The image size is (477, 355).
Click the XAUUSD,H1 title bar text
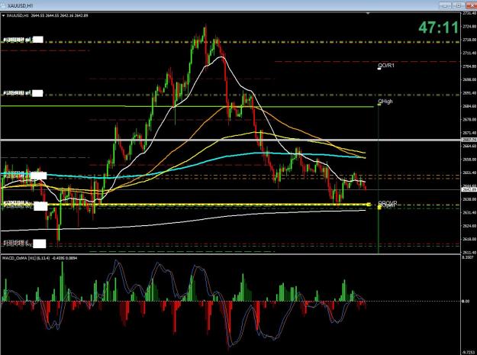(x=21, y=6)
